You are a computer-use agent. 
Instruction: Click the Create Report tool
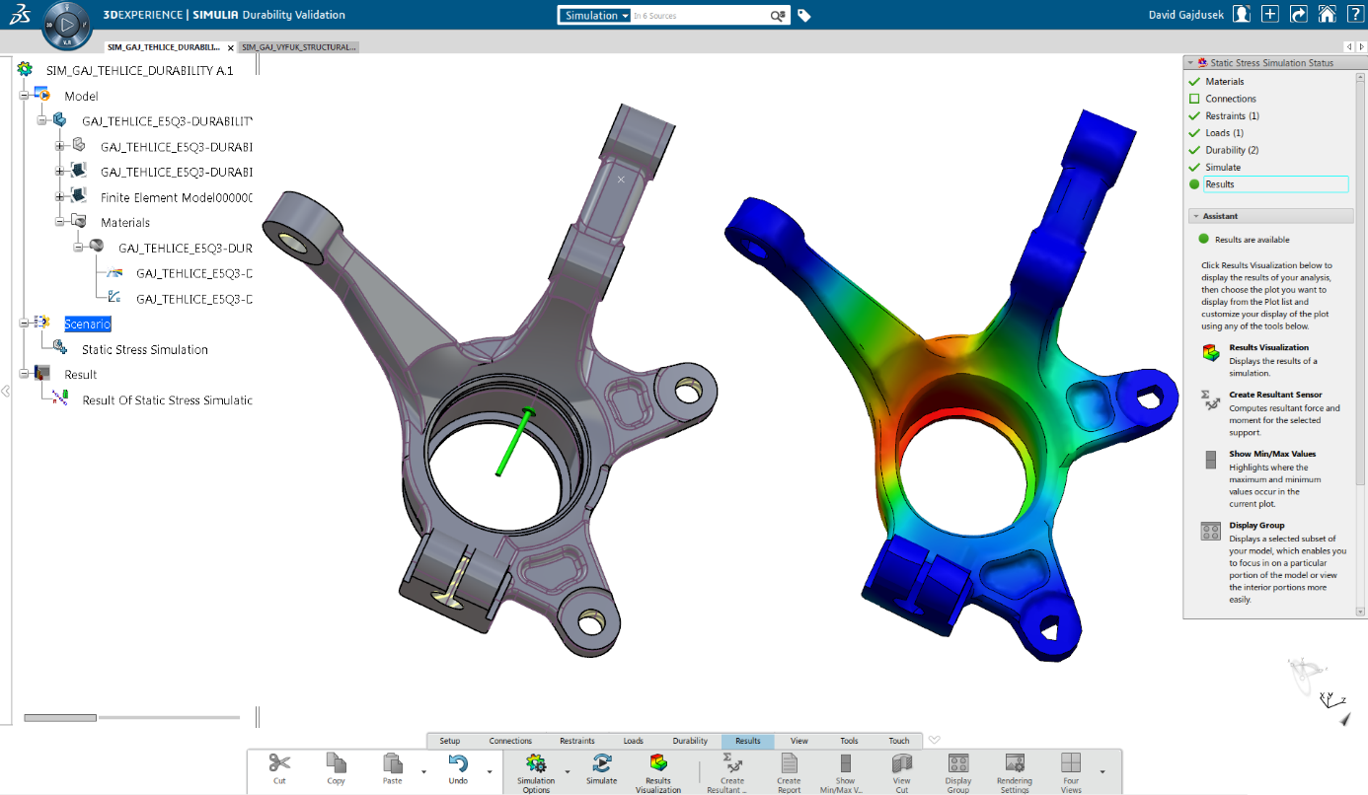click(789, 772)
